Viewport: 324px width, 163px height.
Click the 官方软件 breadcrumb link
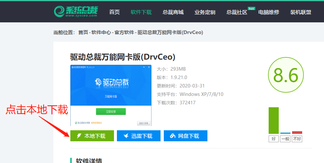click(x=124, y=32)
